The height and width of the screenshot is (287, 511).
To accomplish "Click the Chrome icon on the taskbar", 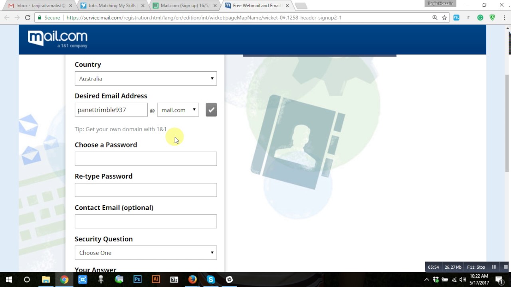I will (x=64, y=279).
